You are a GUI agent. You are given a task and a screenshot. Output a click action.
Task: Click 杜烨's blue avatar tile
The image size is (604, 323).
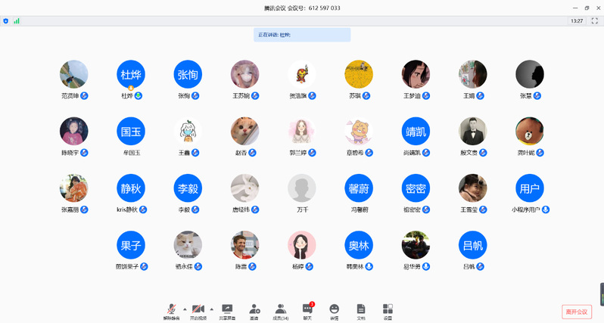131,74
